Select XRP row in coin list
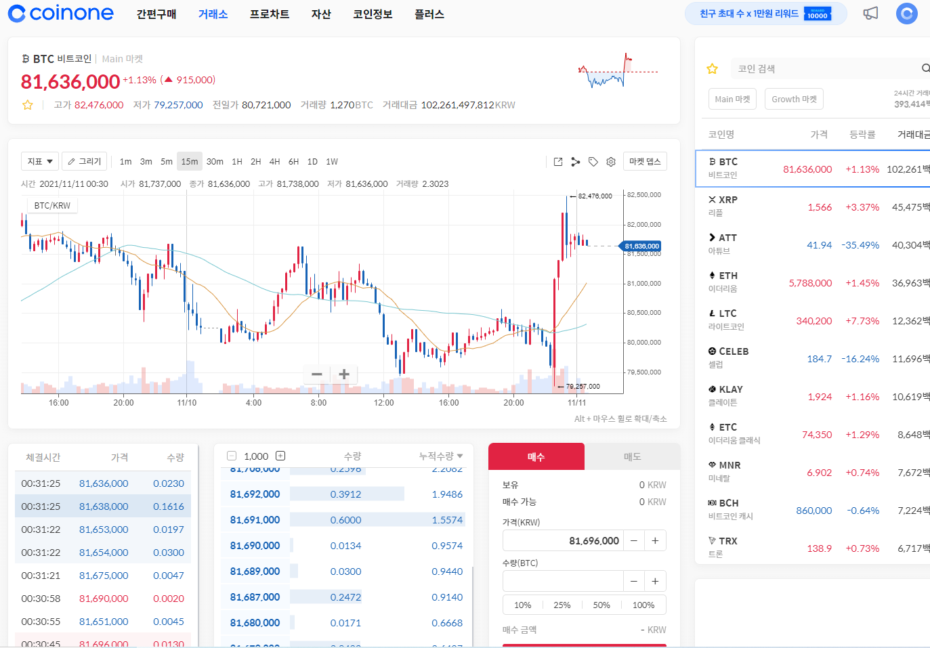This screenshot has height=648, width=930. (813, 207)
